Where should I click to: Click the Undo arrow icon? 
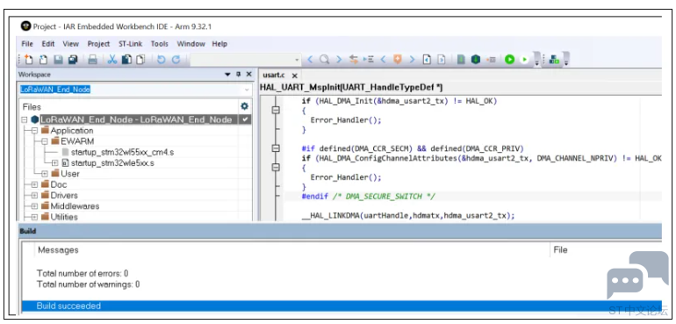(161, 60)
